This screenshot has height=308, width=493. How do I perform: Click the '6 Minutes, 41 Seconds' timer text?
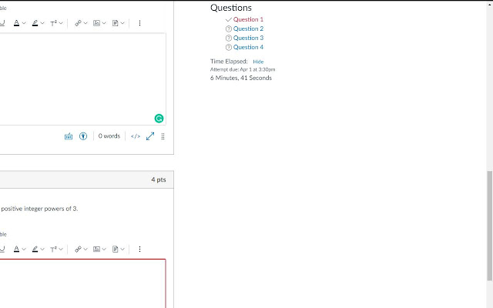pyautogui.click(x=241, y=78)
